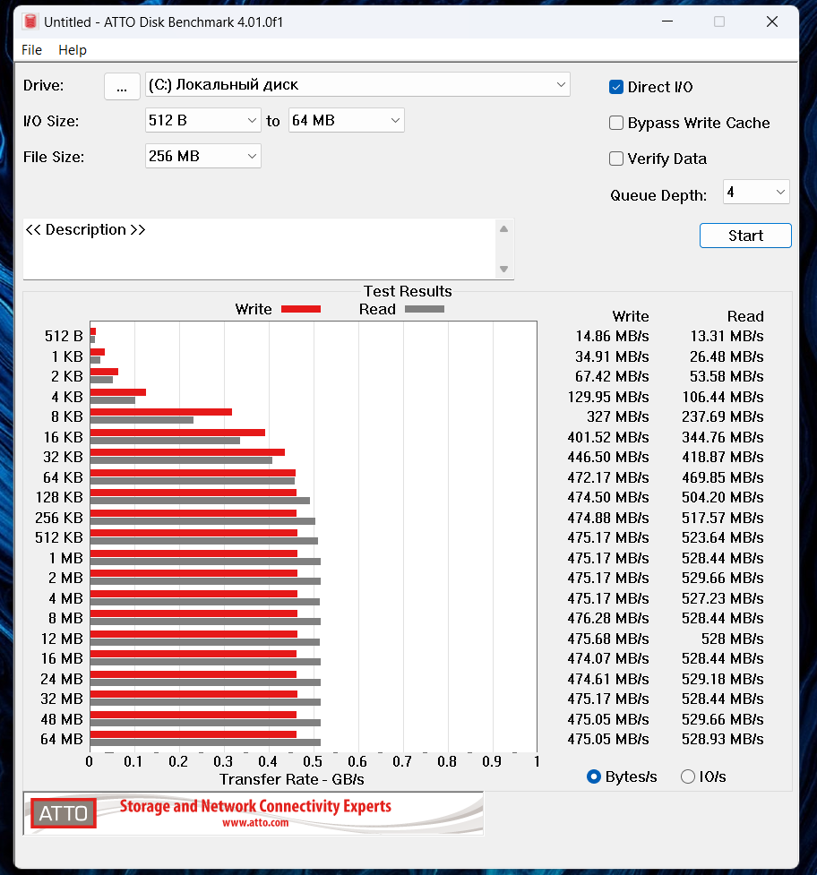Click the 512 B row label
Screen dimensions: 817x875
click(x=64, y=337)
